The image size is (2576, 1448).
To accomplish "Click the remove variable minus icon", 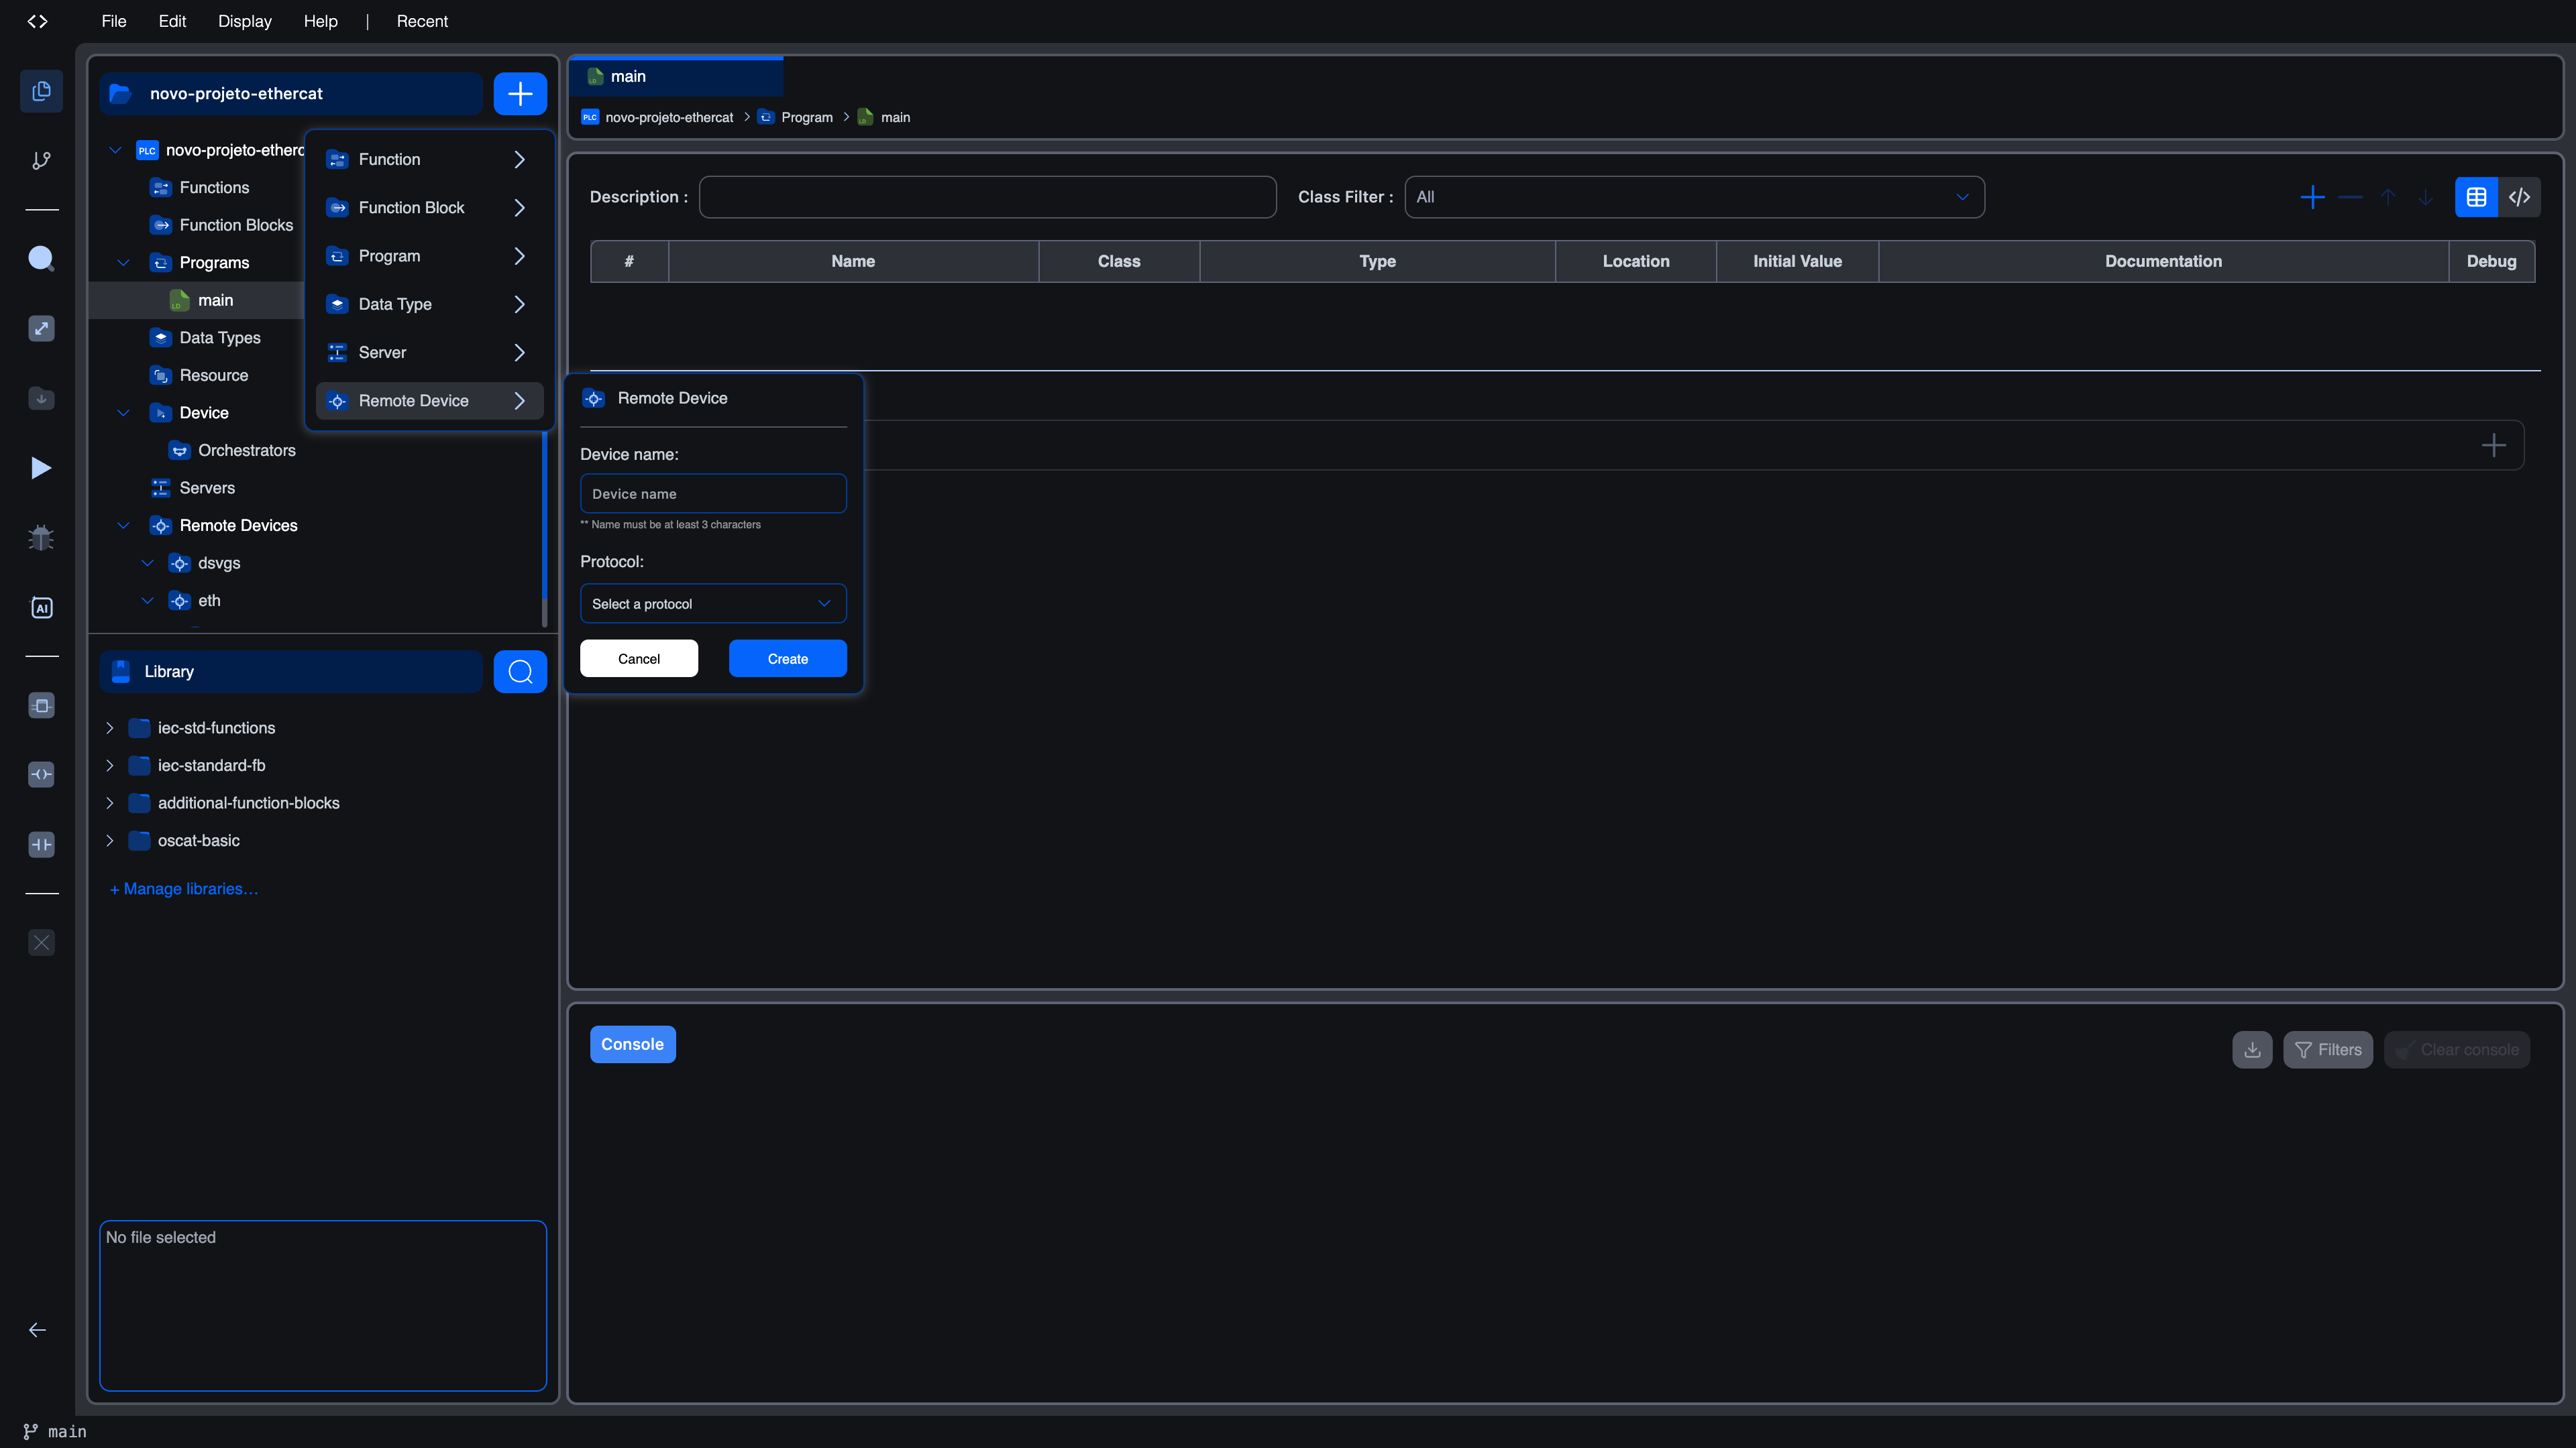I will coord(2350,197).
